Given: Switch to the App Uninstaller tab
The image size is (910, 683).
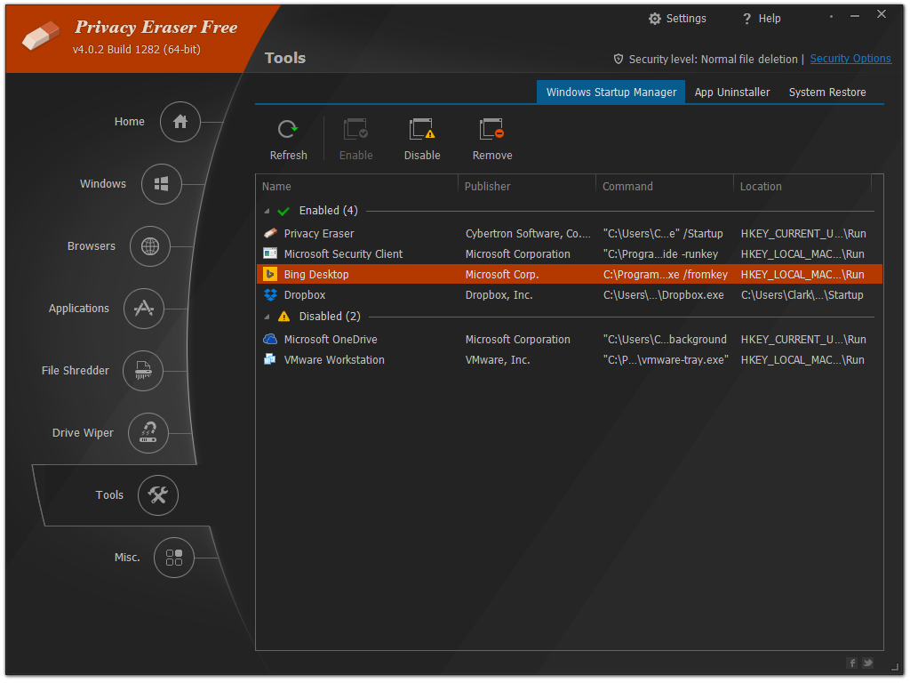Looking at the screenshot, I should pyautogui.click(x=731, y=92).
